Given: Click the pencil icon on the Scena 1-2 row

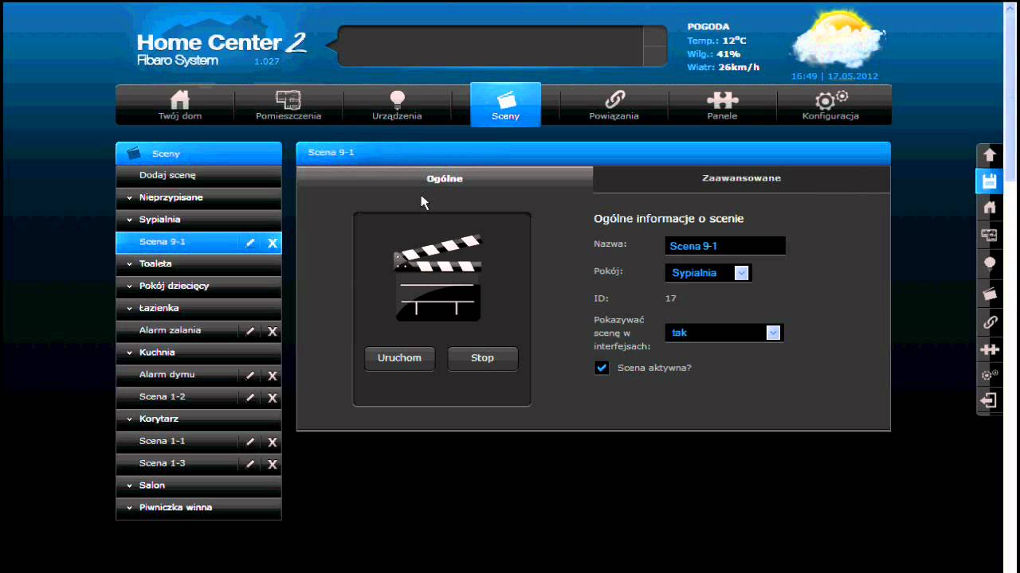Looking at the screenshot, I should pyautogui.click(x=250, y=397).
